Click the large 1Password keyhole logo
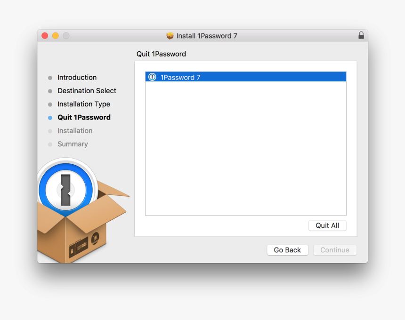 65,189
